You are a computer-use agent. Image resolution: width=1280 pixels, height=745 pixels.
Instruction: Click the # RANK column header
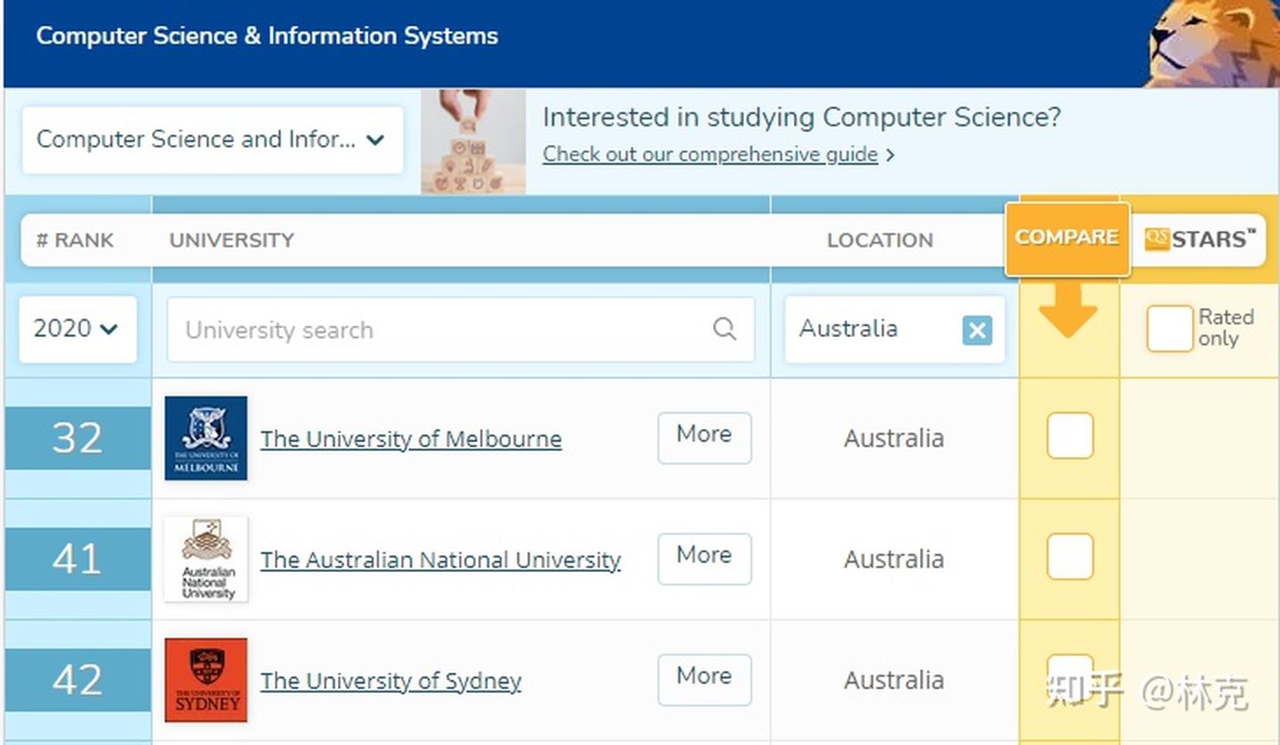(x=75, y=240)
